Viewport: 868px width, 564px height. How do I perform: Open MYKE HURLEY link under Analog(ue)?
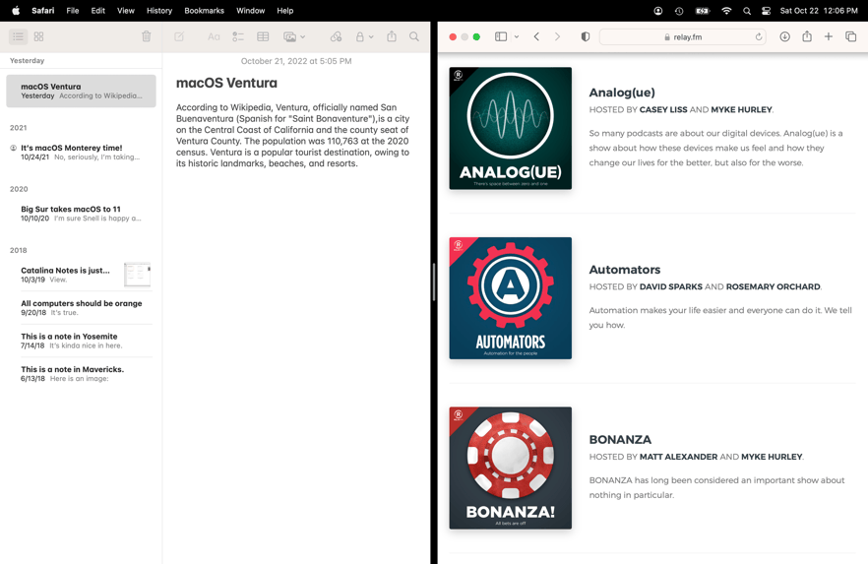pos(741,109)
